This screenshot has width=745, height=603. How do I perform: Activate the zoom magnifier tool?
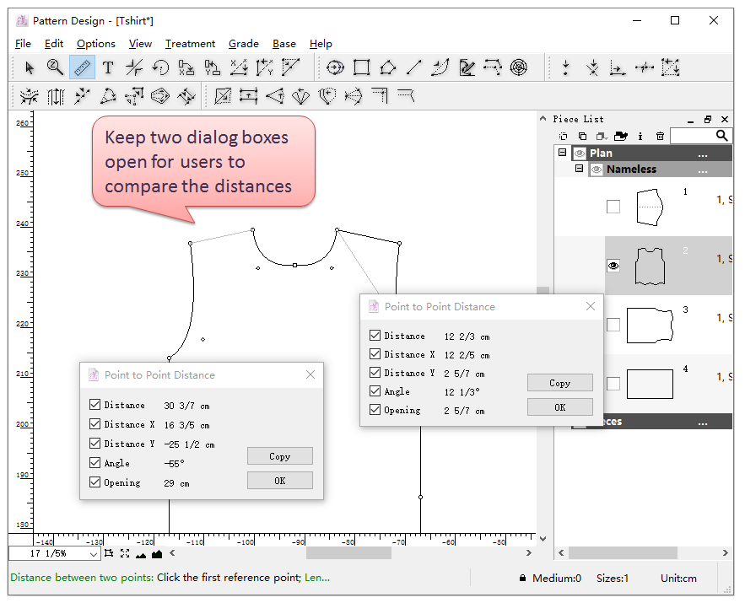(x=56, y=67)
